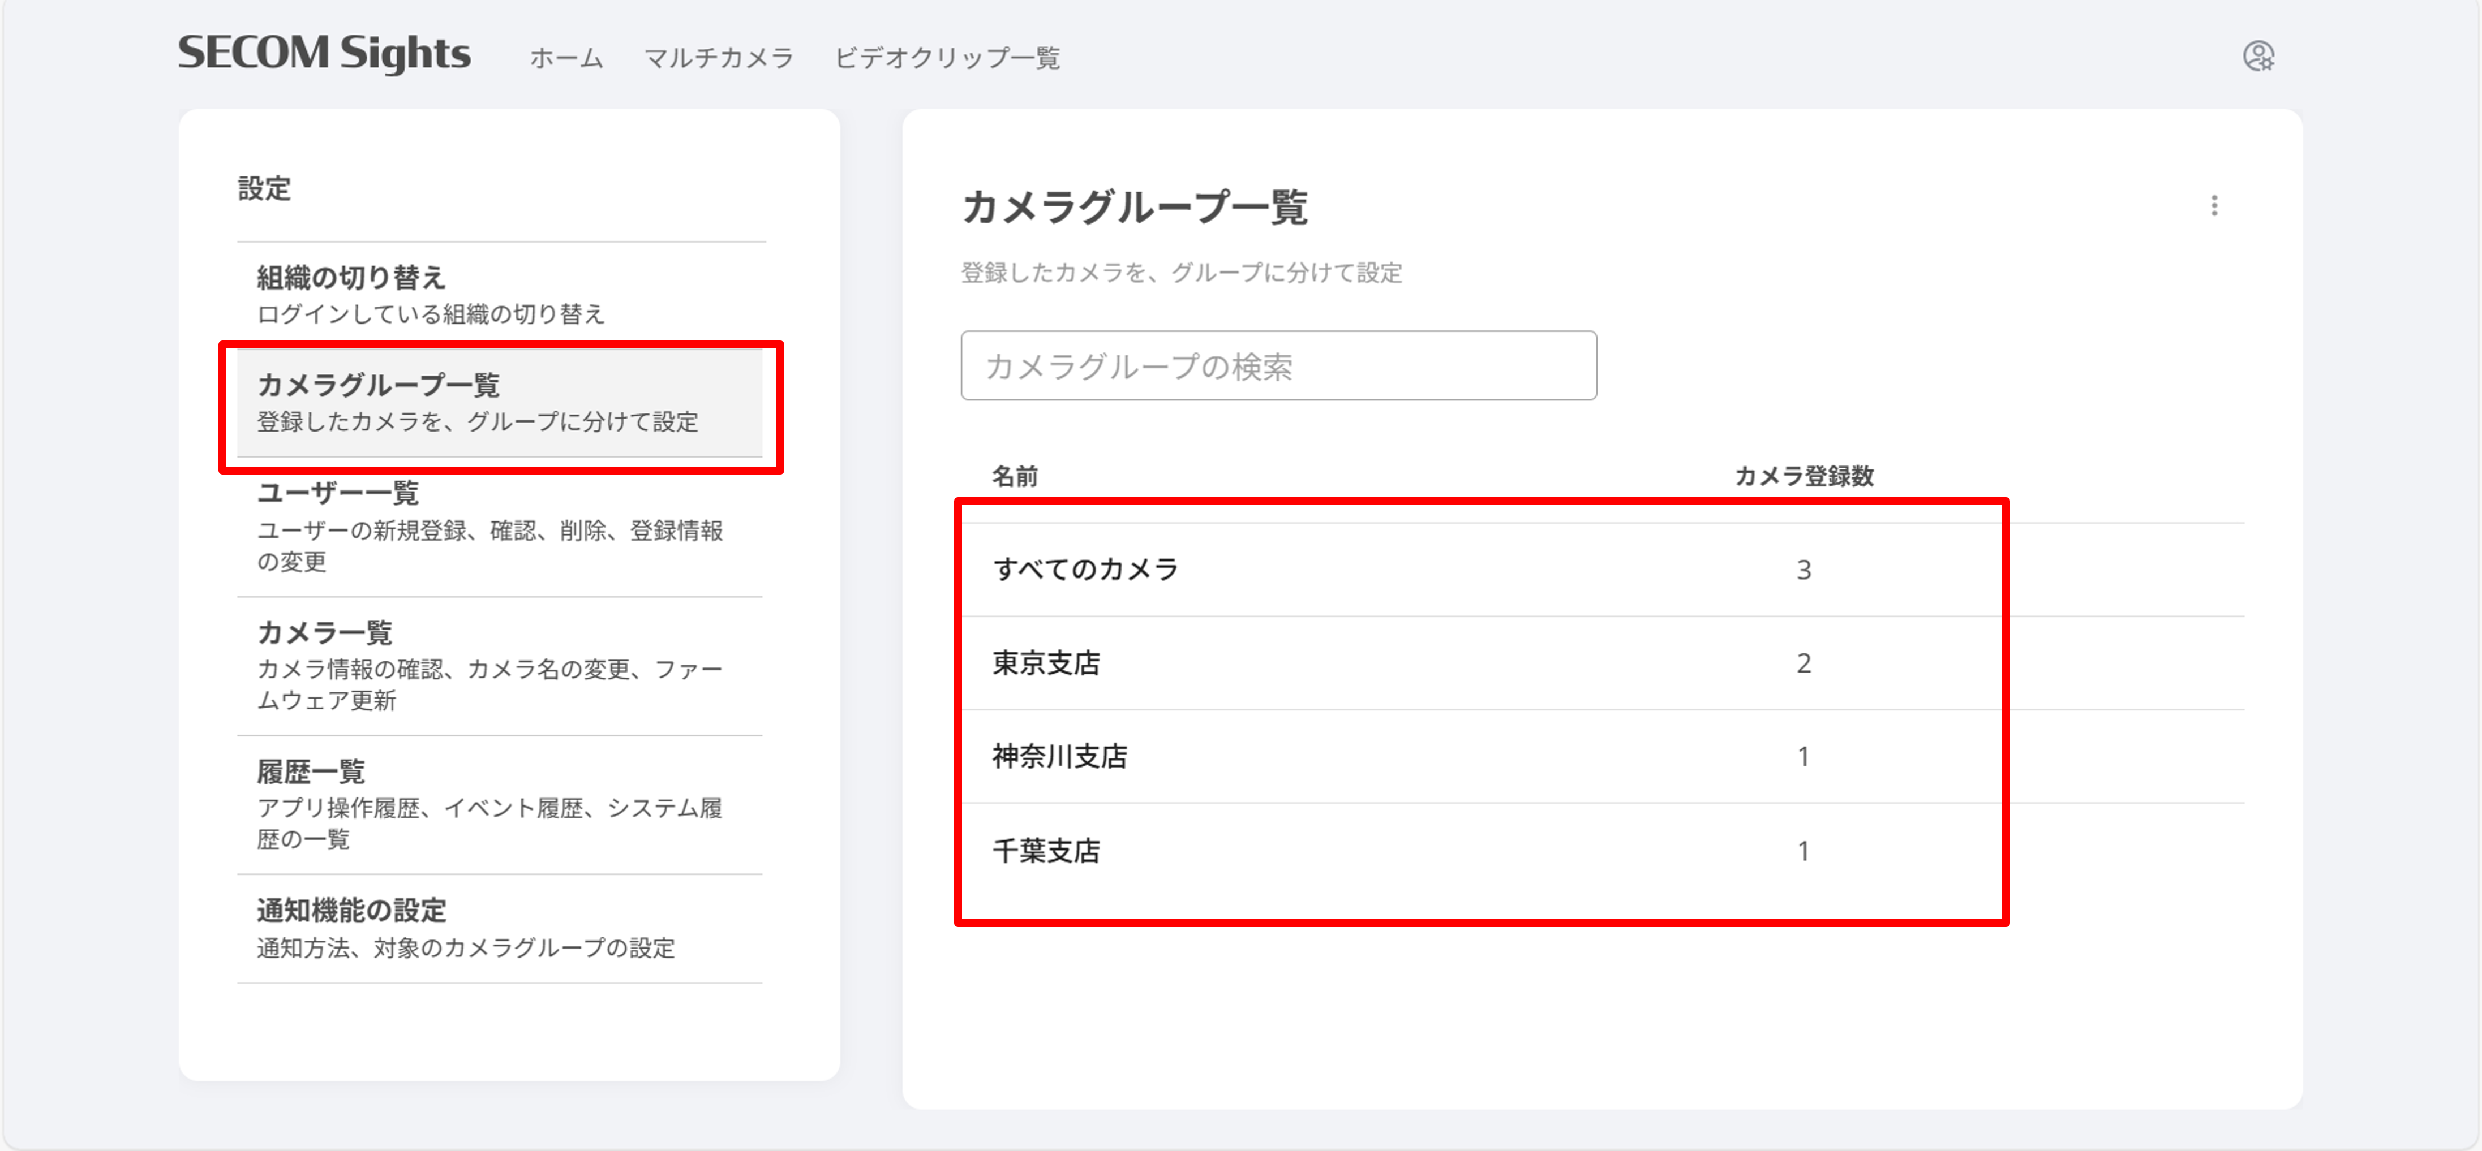Click the 名前 column header

pos(1015,476)
